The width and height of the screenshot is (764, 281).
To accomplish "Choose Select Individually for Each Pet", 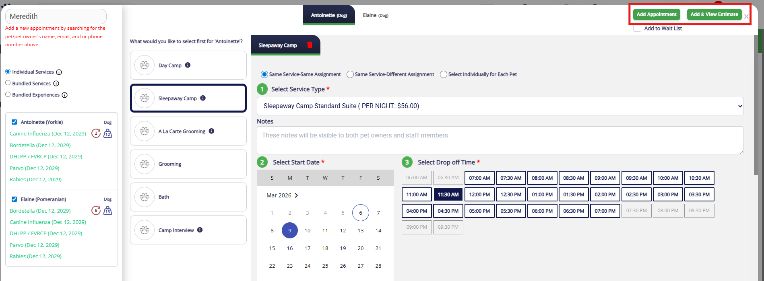I will (x=444, y=74).
